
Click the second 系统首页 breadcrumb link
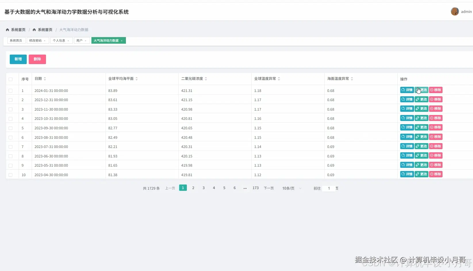(x=45, y=30)
